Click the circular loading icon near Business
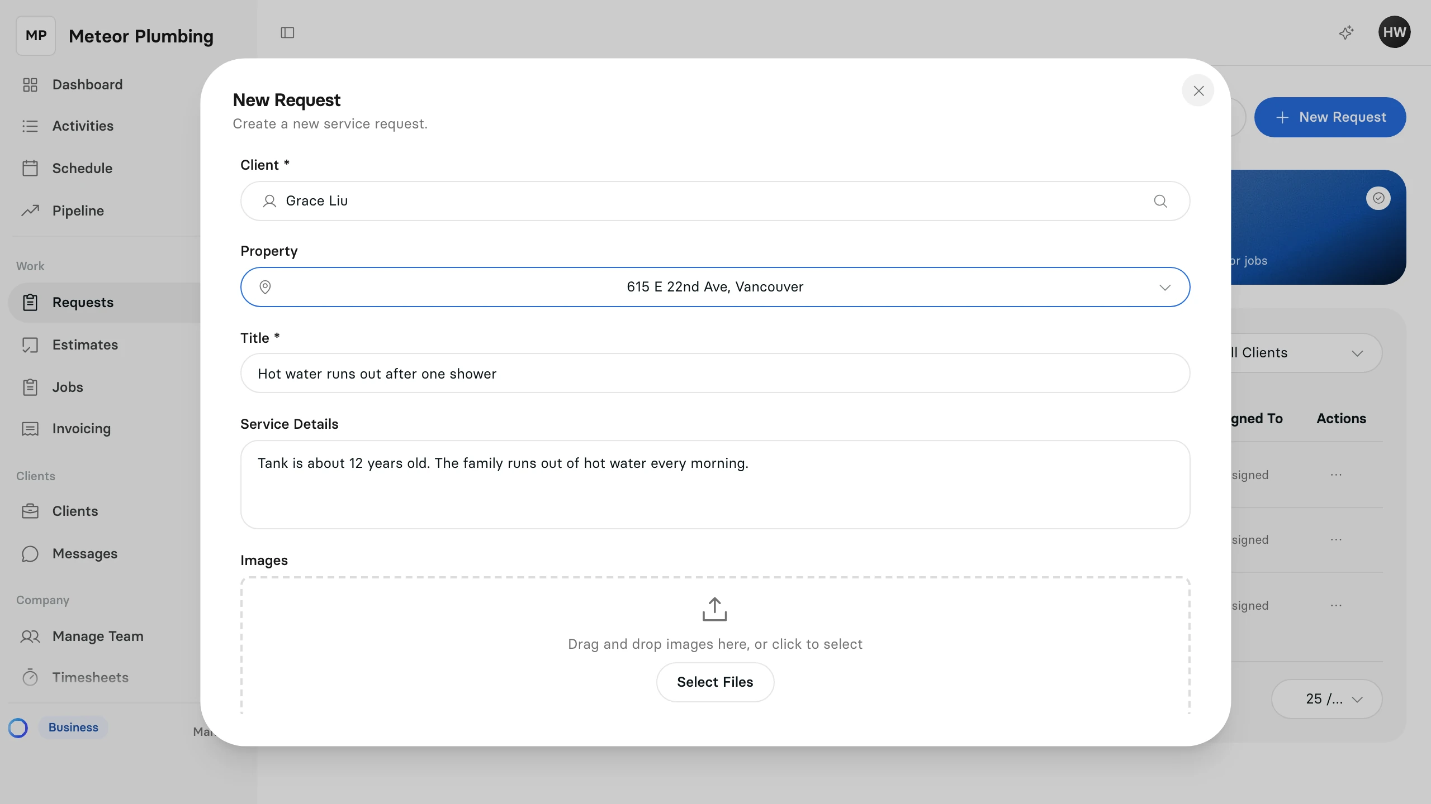1431x804 pixels. coord(18,728)
